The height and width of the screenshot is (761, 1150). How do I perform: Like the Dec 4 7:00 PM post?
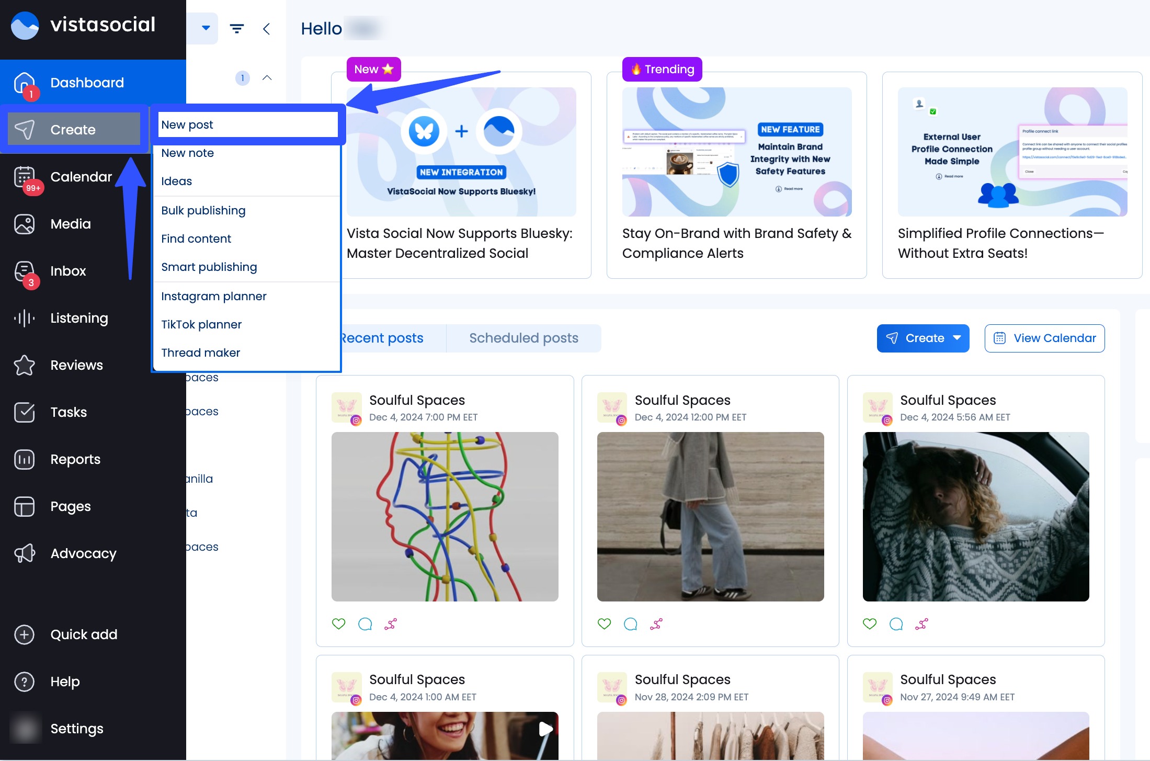click(339, 623)
